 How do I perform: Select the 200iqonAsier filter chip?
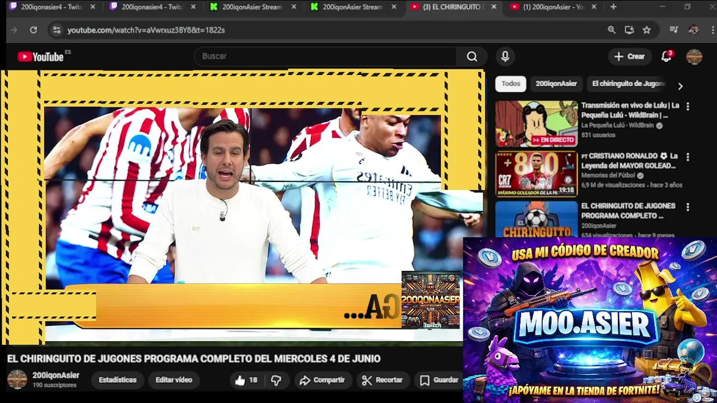(x=556, y=84)
